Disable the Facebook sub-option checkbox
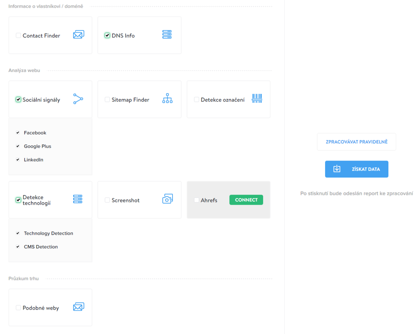The height and width of the screenshot is (334, 416). click(18, 133)
